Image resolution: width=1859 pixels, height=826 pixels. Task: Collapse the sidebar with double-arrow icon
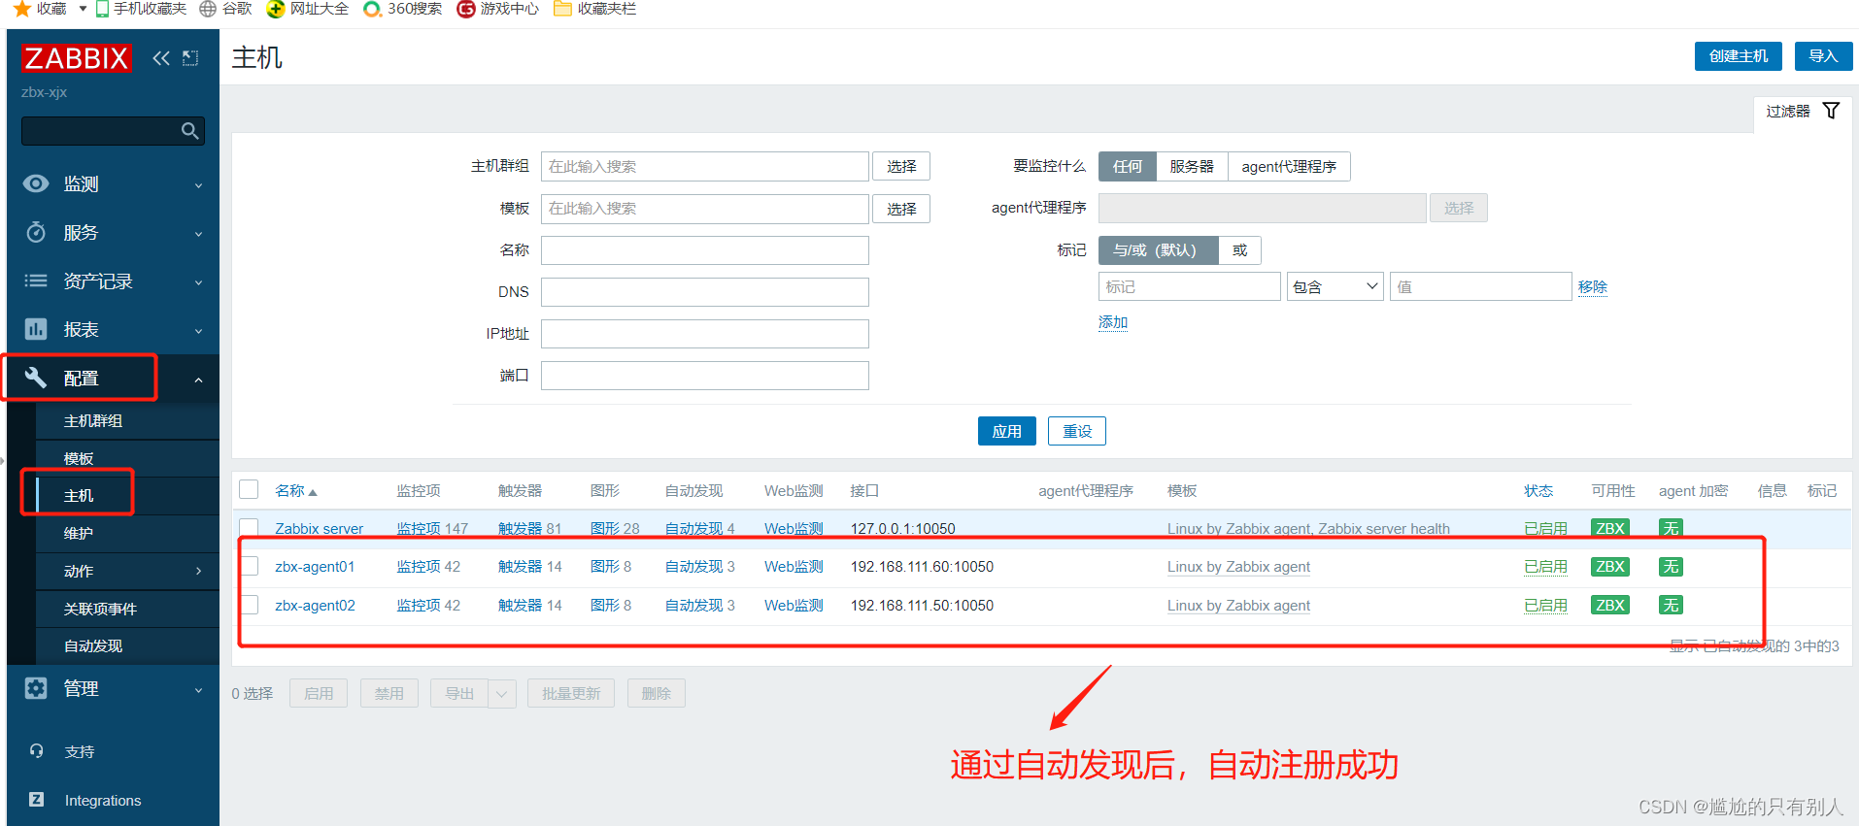[161, 58]
